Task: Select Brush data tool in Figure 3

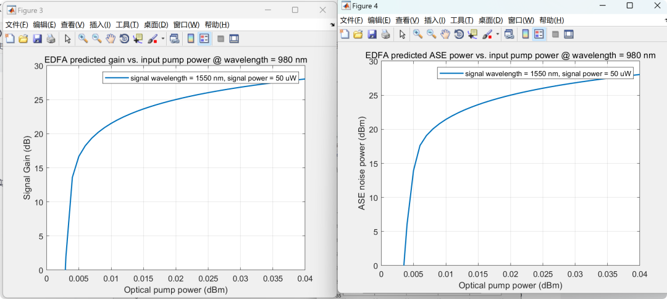Action: tap(153, 39)
